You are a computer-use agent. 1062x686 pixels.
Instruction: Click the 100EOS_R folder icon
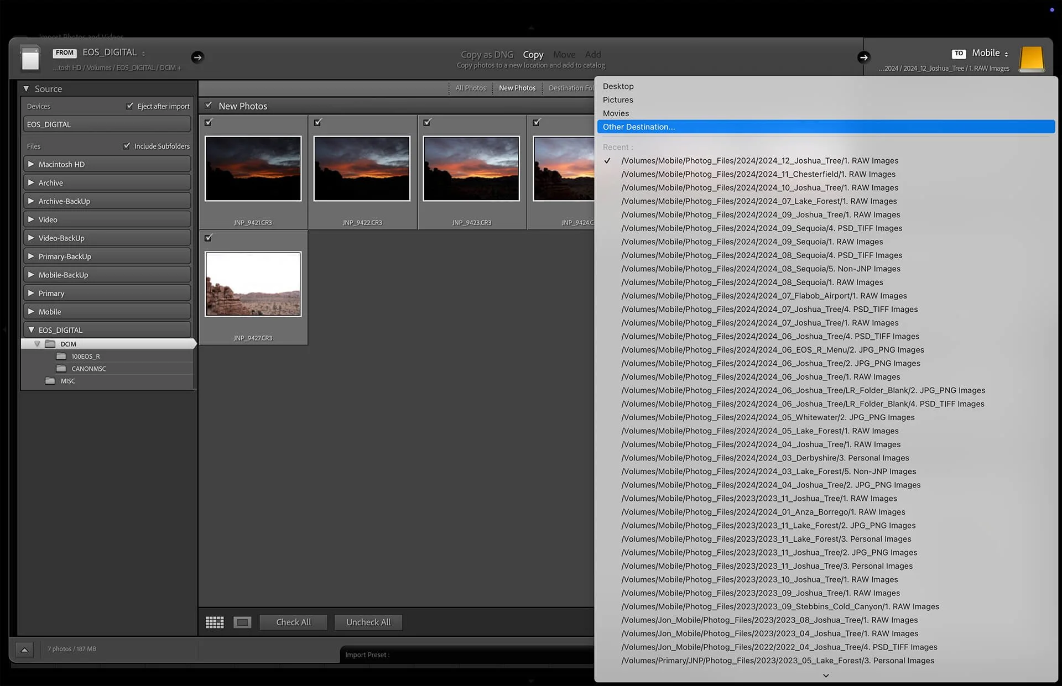click(x=61, y=357)
